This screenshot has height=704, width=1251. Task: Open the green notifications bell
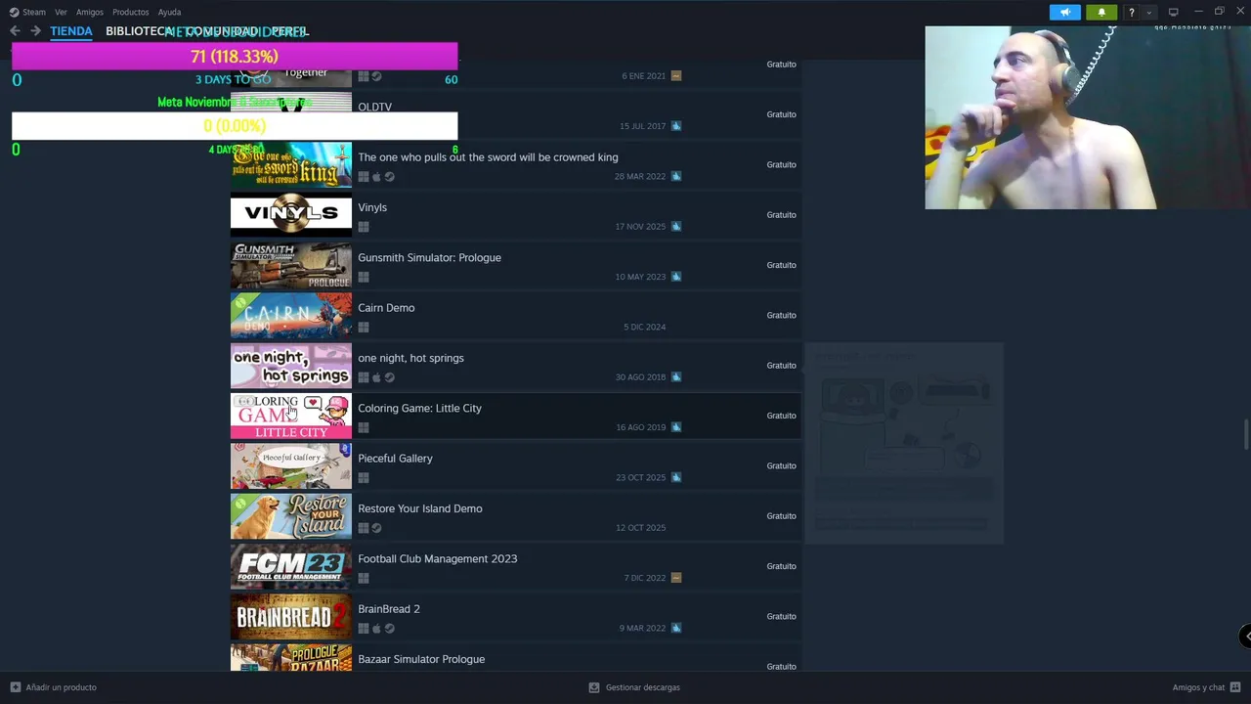coord(1101,12)
